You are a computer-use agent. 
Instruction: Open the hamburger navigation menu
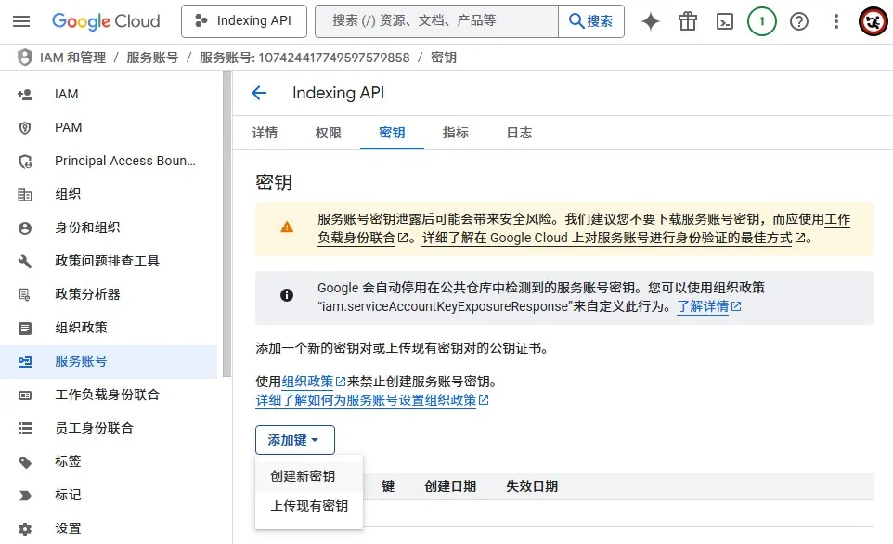pyautogui.click(x=21, y=21)
